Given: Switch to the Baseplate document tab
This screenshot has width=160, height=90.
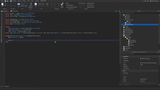Looking at the screenshot, I should [4, 11].
